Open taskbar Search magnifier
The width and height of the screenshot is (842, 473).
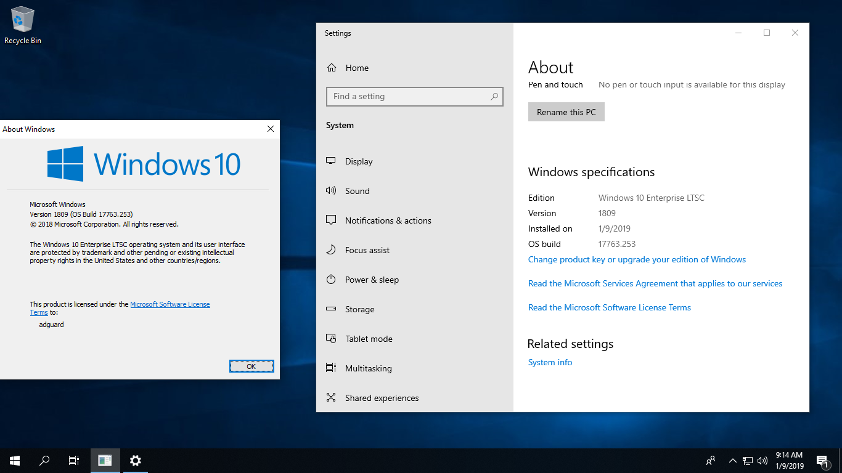click(44, 461)
